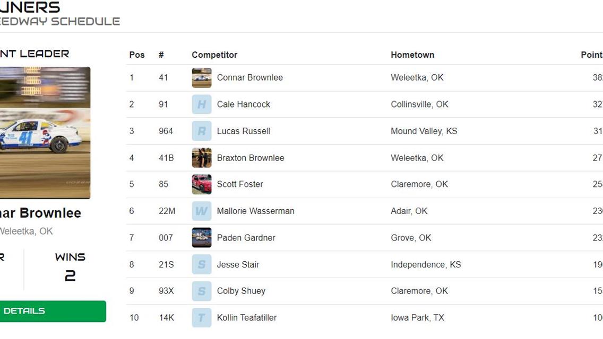Open Kollin Teafatiller's name link
This screenshot has width=603, height=339.
click(x=246, y=318)
